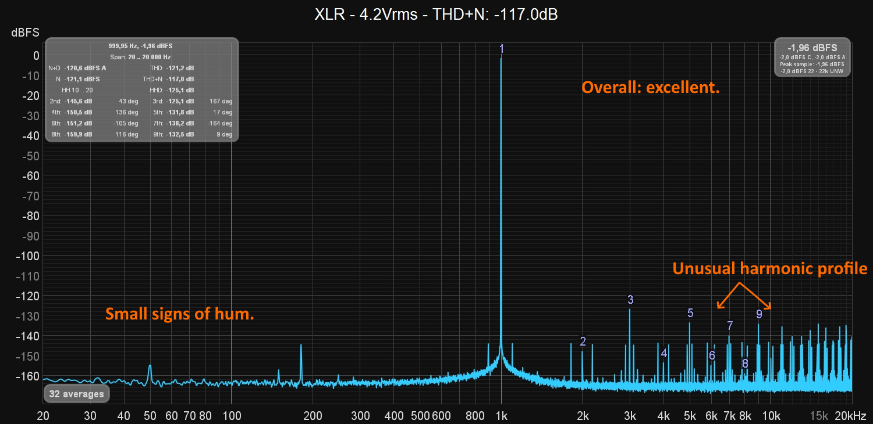Click the "20kHz" label on the frequency axis
The image size is (873, 424).
pos(850,416)
